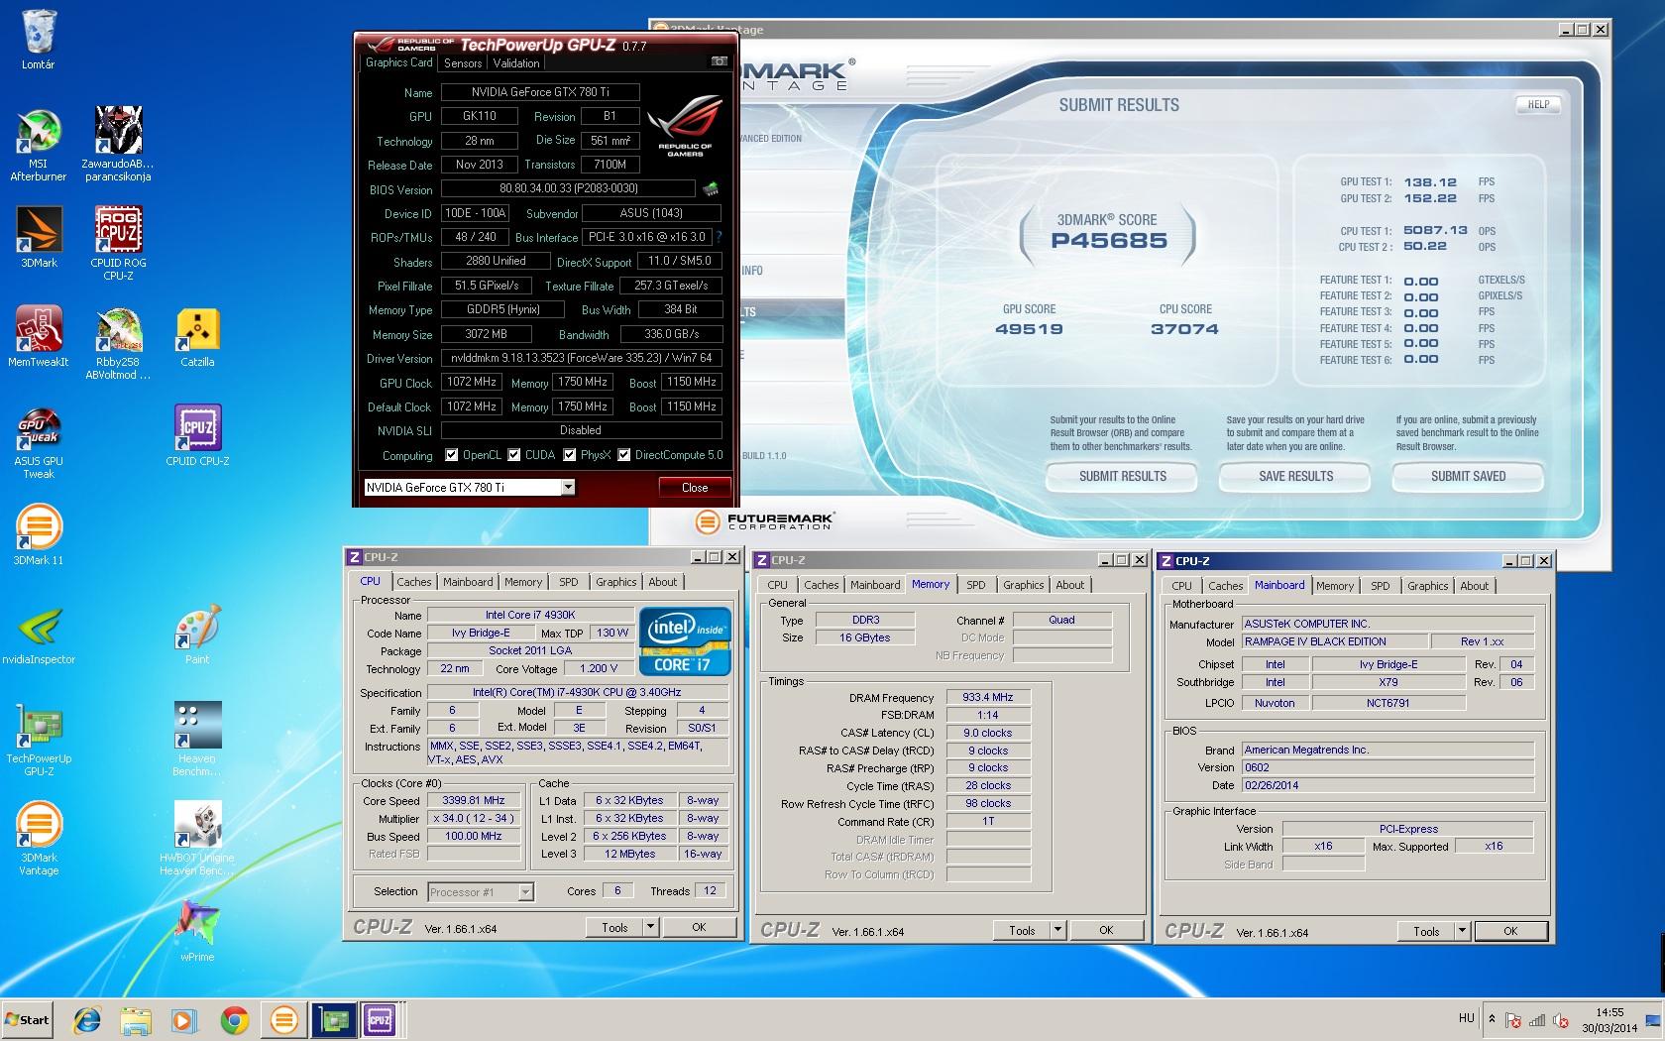Viewport: 1665px width, 1041px height.
Task: Open Mainboard tab in CPU-Z Memory window
Action: [875, 585]
